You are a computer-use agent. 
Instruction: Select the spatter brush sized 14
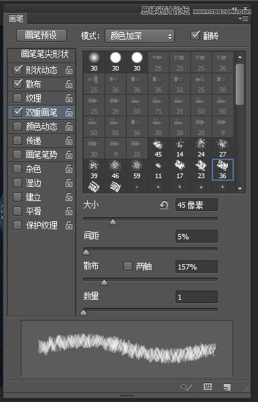(x=180, y=148)
